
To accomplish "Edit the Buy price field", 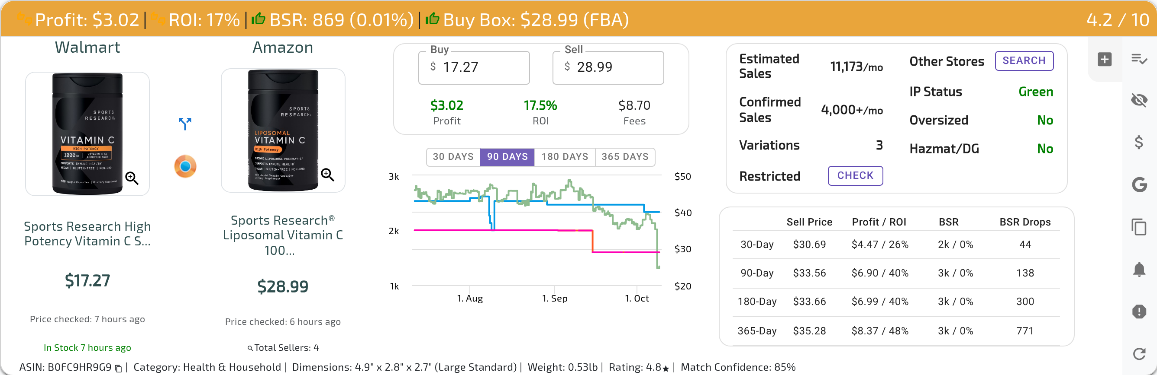I will [474, 67].
